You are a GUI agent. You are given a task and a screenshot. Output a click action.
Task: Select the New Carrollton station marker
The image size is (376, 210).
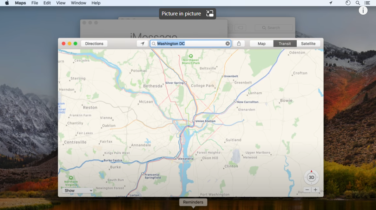pos(235,101)
